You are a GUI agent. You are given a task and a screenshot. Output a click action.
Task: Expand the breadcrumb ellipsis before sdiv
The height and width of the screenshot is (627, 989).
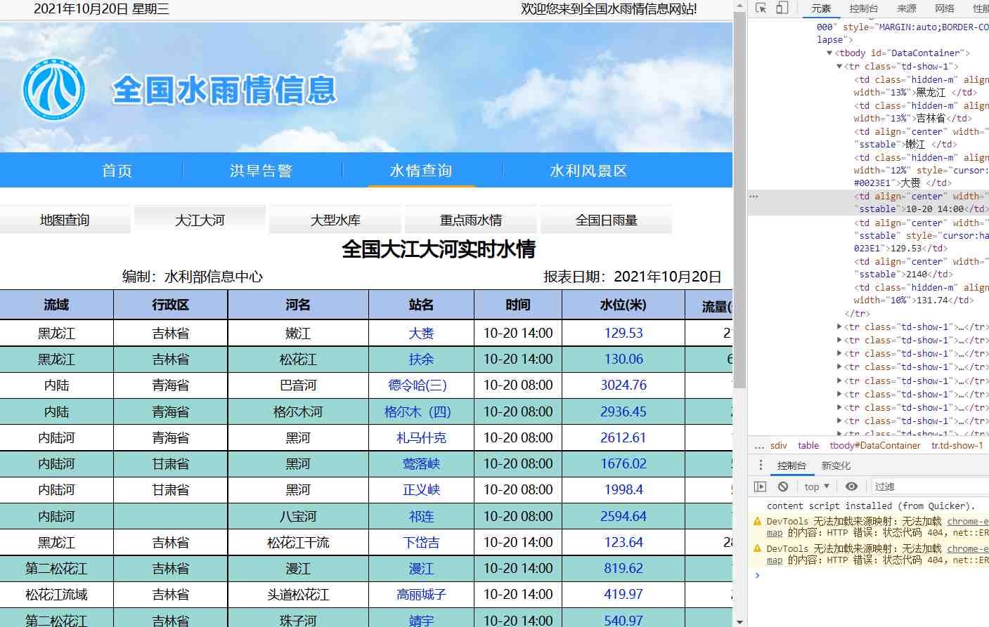click(x=758, y=446)
